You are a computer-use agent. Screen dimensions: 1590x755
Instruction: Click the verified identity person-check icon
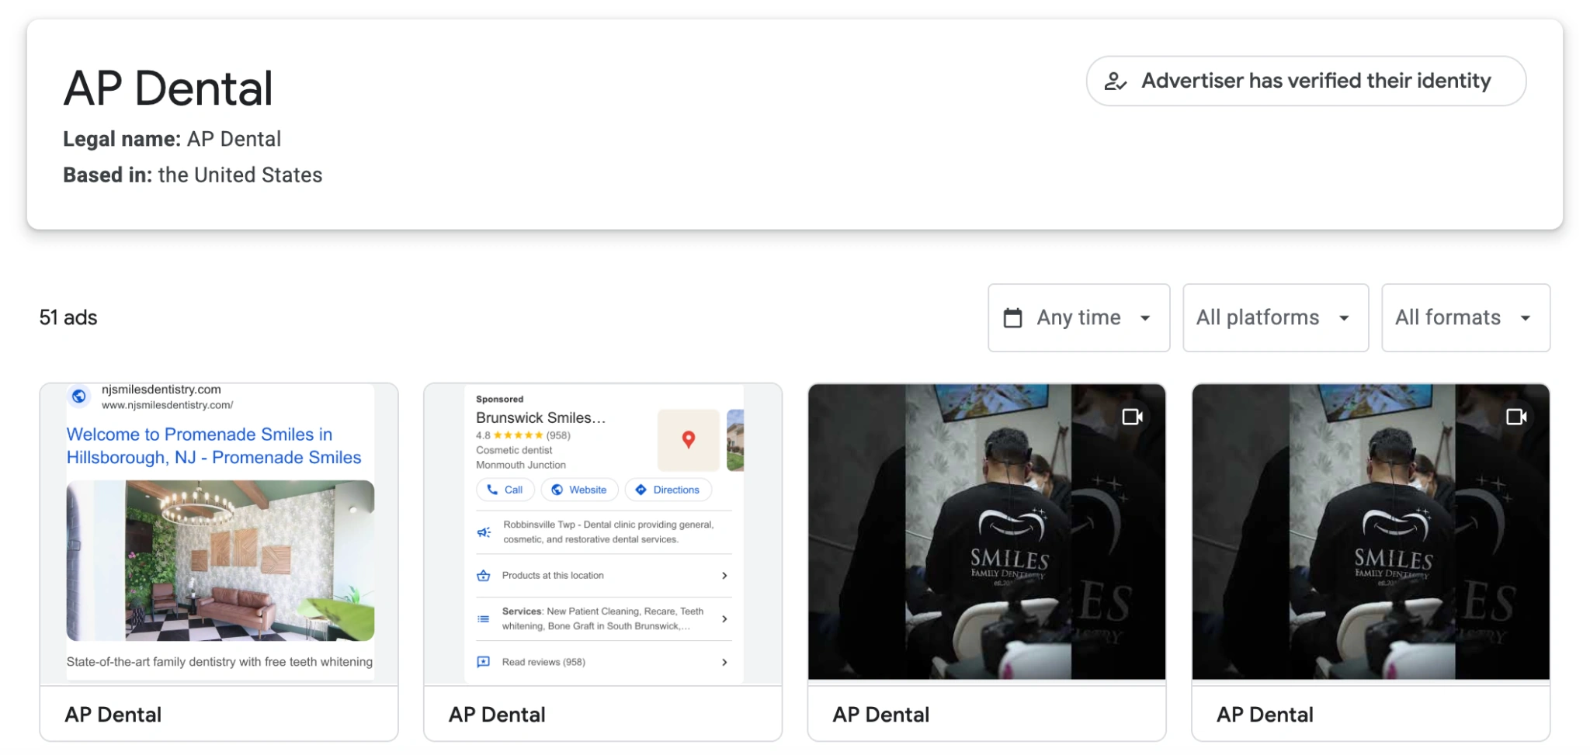click(1116, 81)
